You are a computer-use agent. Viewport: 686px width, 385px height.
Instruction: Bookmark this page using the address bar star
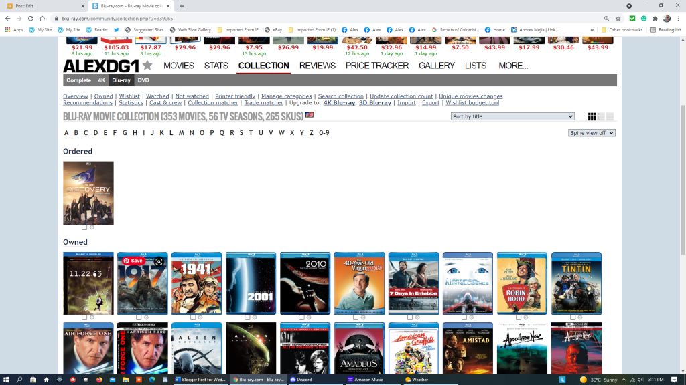[x=618, y=19]
